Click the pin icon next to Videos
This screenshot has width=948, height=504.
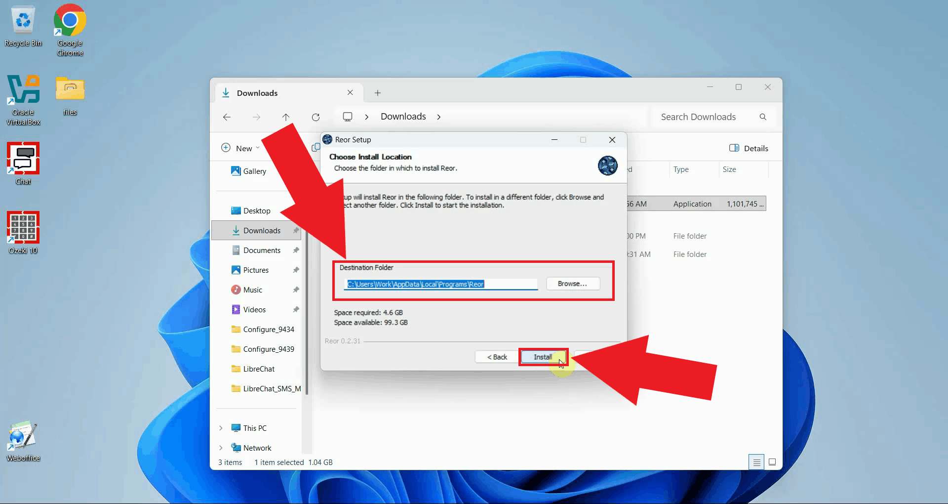coord(296,309)
